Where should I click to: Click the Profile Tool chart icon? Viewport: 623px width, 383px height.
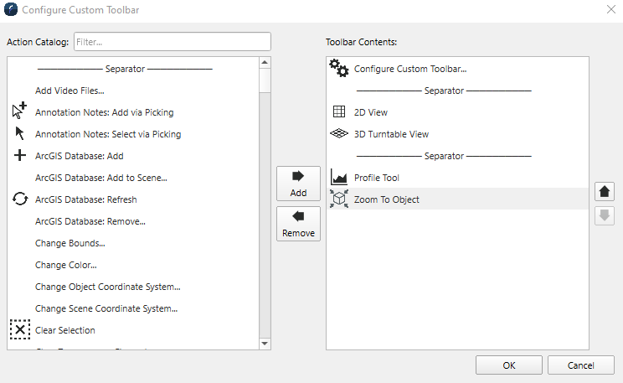click(x=339, y=177)
